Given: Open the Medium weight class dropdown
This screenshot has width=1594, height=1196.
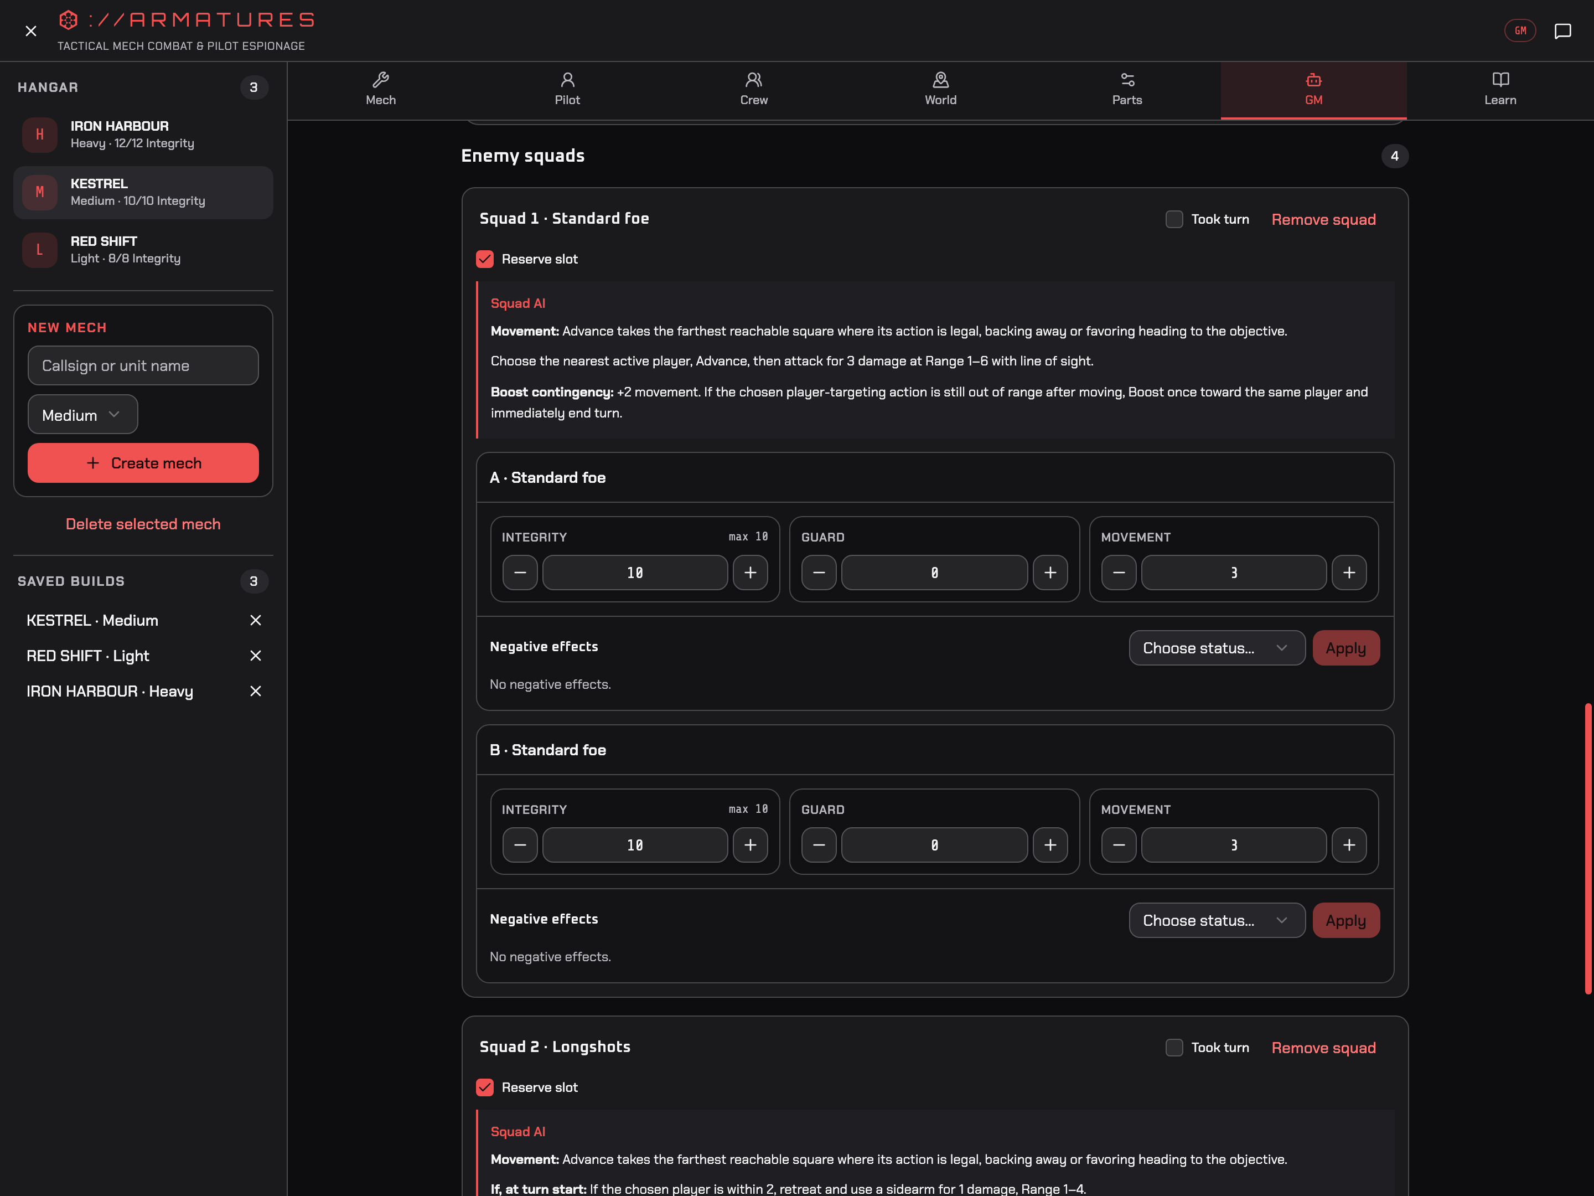Looking at the screenshot, I should tap(83, 415).
